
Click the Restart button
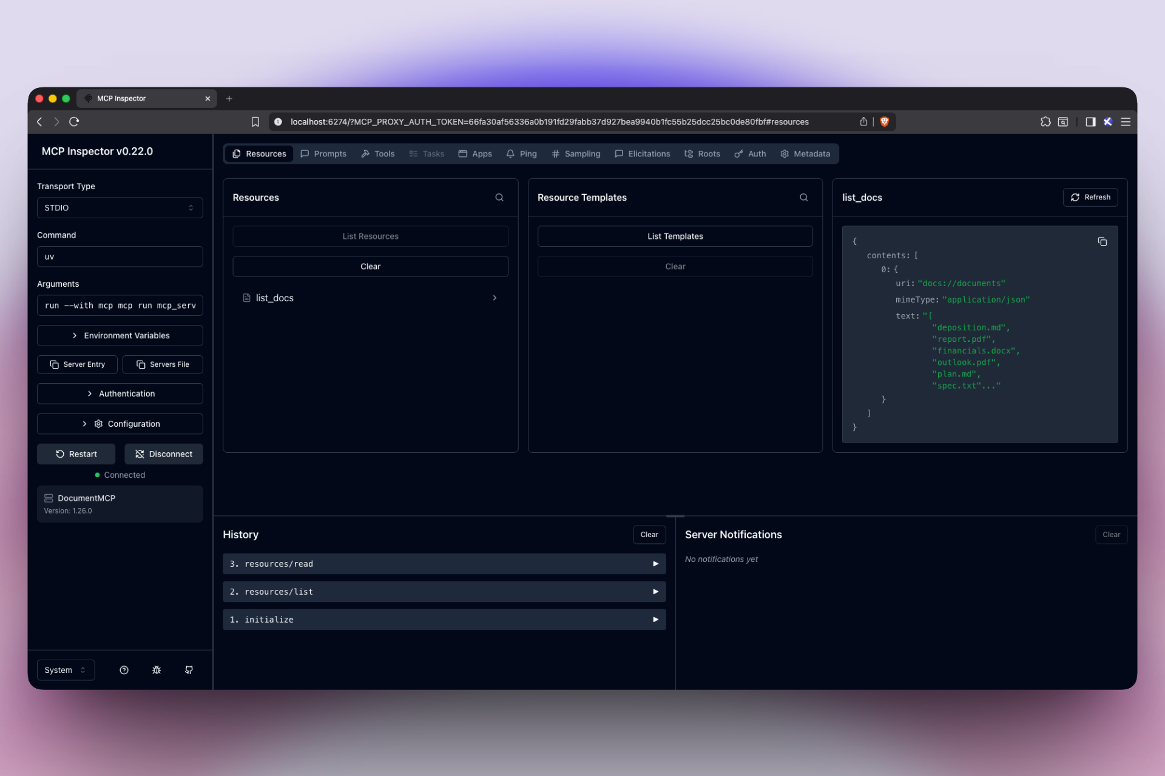76,454
